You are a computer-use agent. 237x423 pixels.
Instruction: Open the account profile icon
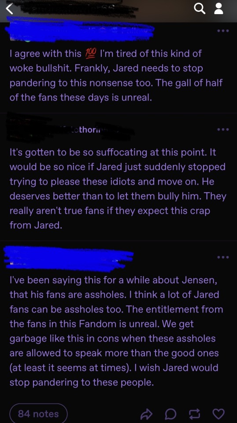point(218,9)
